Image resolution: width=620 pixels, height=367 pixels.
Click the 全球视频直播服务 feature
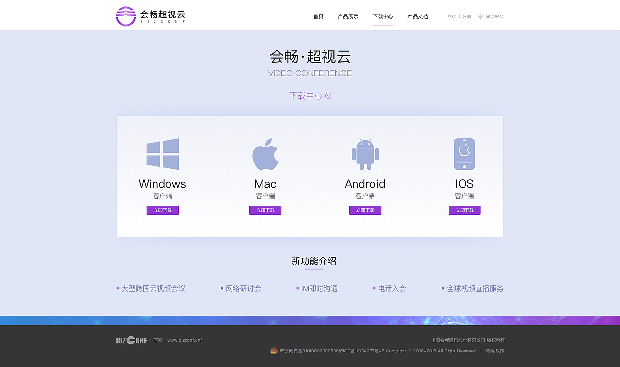(x=475, y=288)
